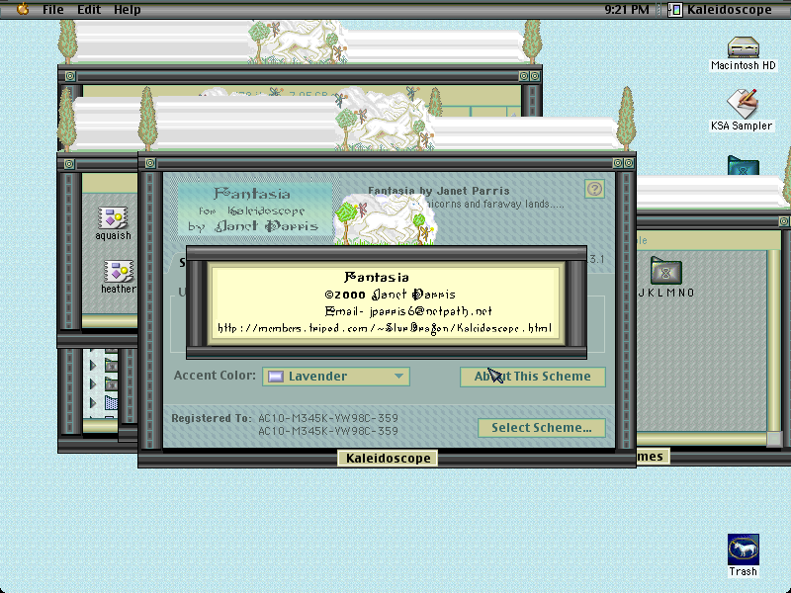
Task: Click the collapse box of the Kaleidoscope window
Action: (629, 163)
